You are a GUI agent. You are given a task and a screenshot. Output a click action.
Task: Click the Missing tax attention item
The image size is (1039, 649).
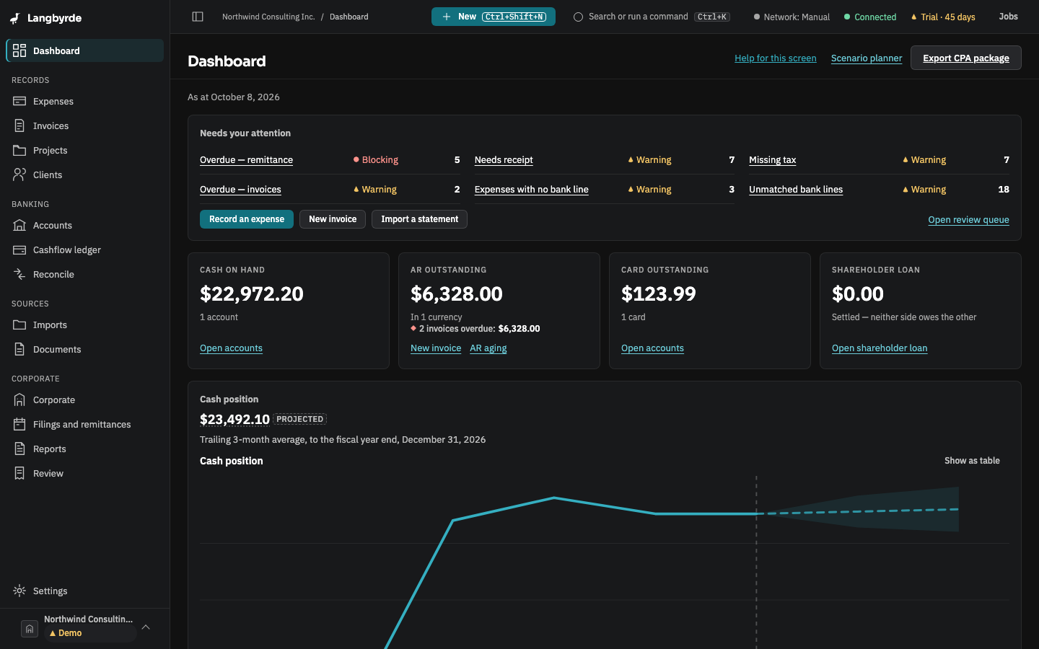[772, 160]
